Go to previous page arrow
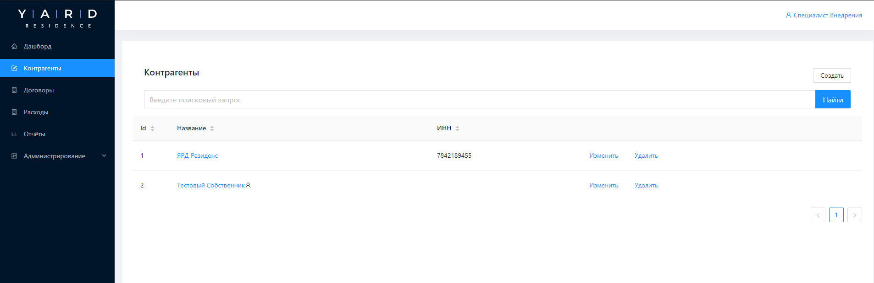This screenshot has width=874, height=283. 818,215
